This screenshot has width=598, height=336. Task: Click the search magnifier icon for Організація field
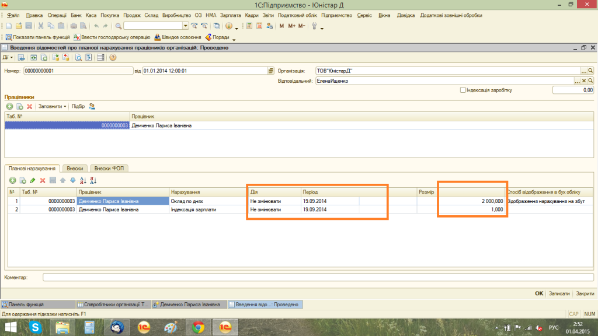[x=590, y=71]
